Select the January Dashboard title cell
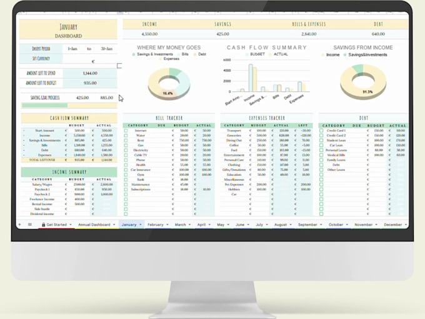 coord(69,29)
